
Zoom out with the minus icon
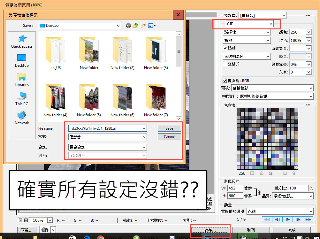[20, 220]
